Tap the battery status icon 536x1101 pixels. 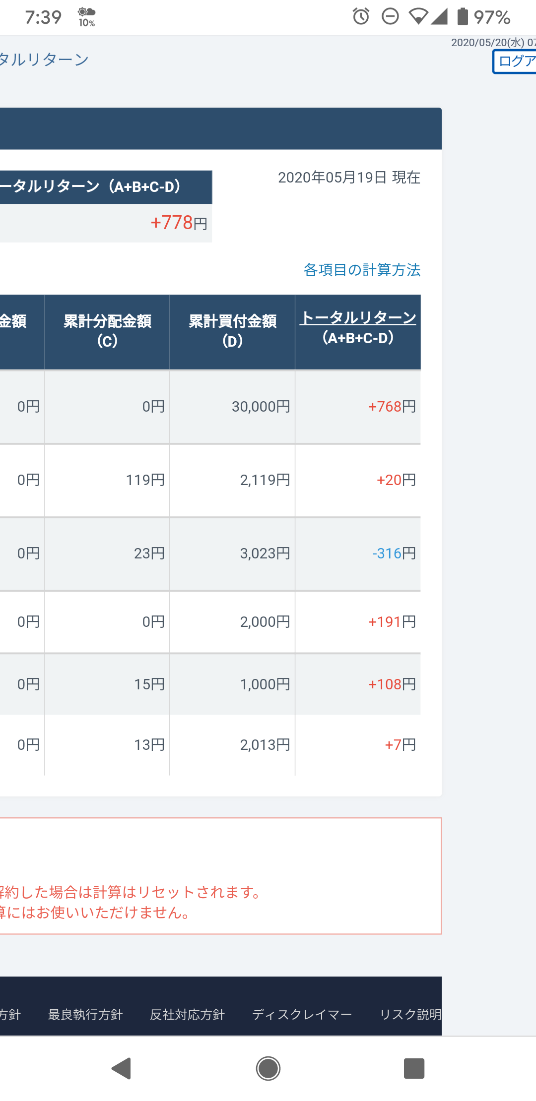click(x=463, y=16)
